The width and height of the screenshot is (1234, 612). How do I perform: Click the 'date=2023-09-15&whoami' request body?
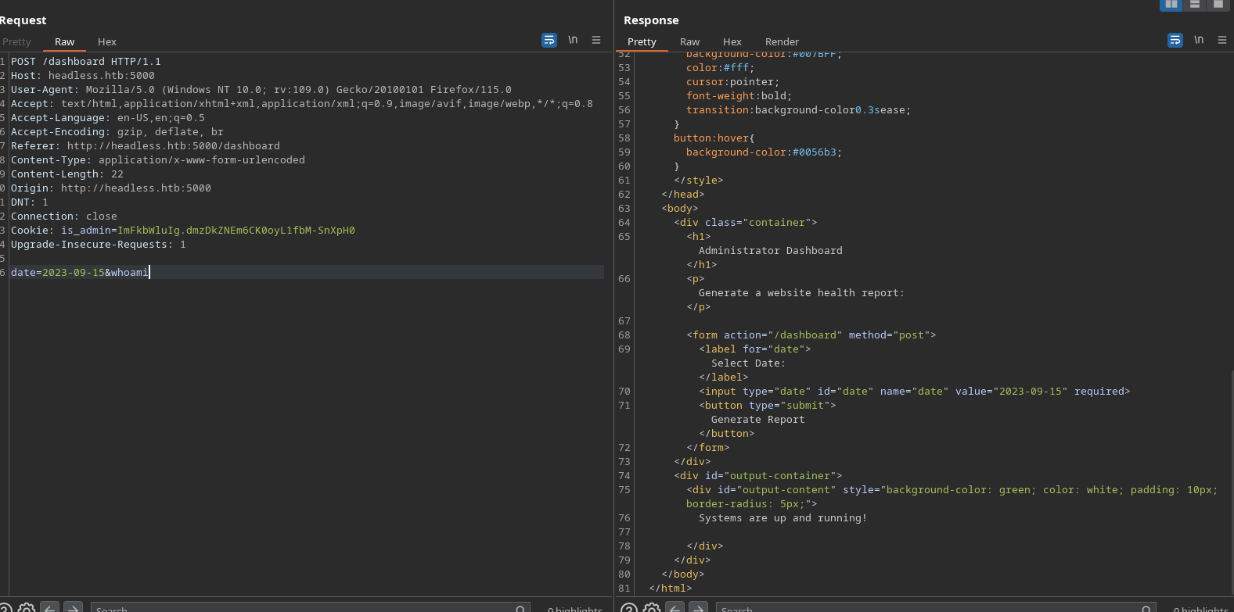pos(80,273)
